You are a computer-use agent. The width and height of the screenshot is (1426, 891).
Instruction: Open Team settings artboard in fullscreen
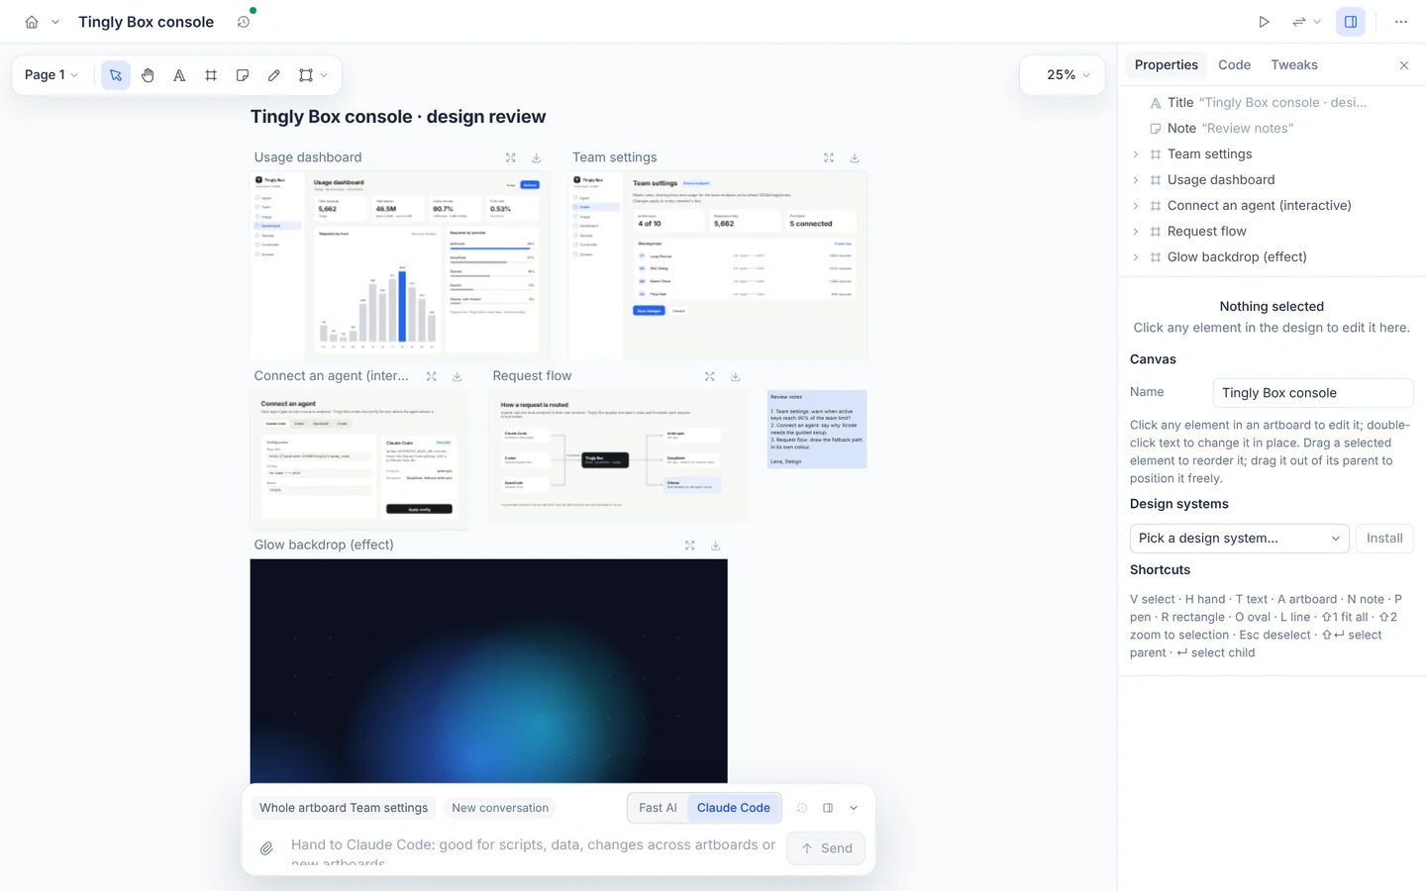point(829,157)
